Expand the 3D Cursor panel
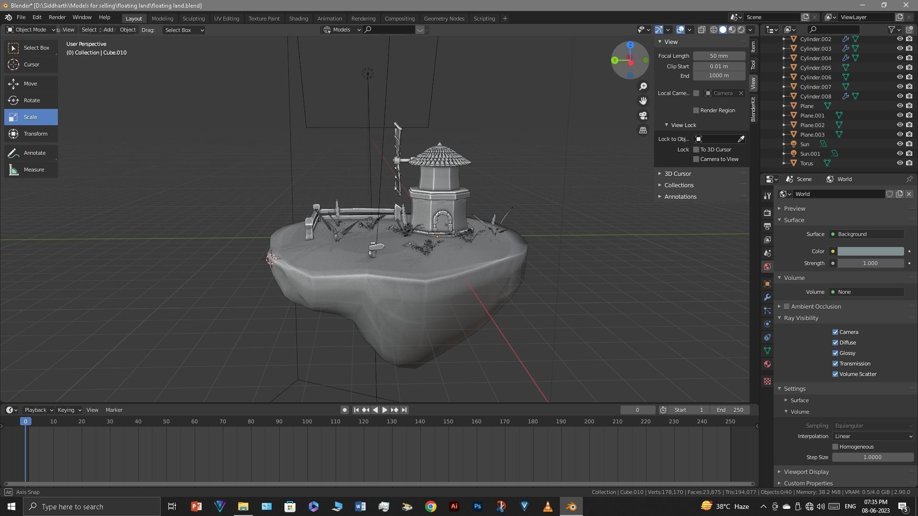The height and width of the screenshot is (516, 918). point(677,174)
